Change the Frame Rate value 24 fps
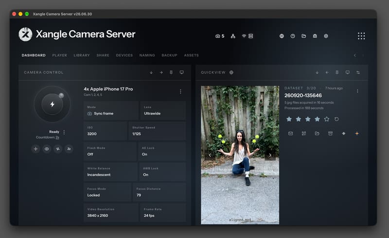Viewport: 389px width, 238px height. [163, 212]
